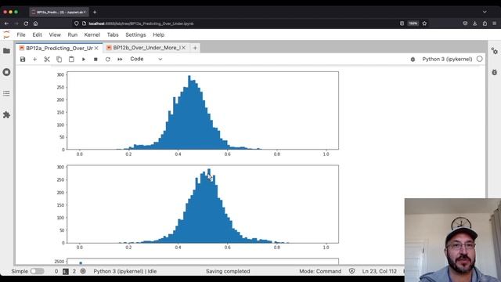Click the kernels count icon in status bar
This screenshot has width=501, height=282.
[x=83, y=271]
